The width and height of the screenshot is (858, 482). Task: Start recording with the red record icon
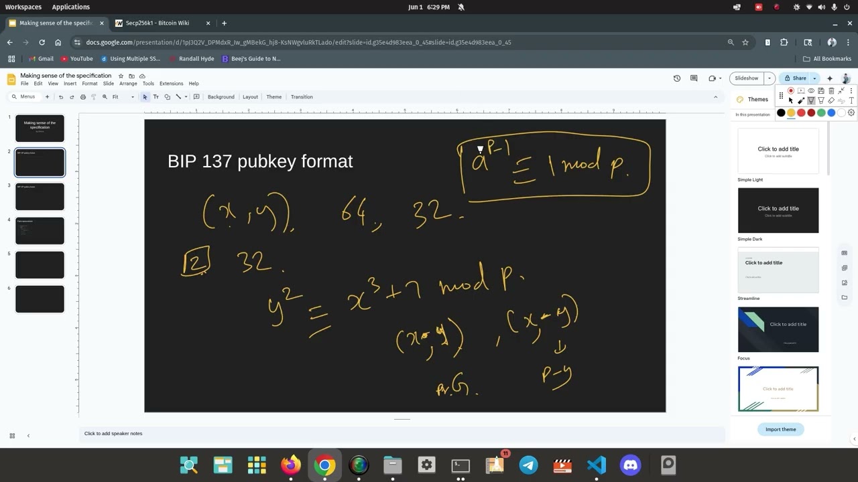click(791, 90)
